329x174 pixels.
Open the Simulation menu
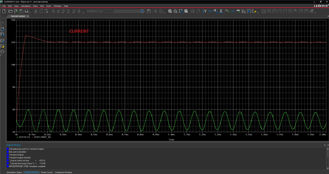click(26, 6)
